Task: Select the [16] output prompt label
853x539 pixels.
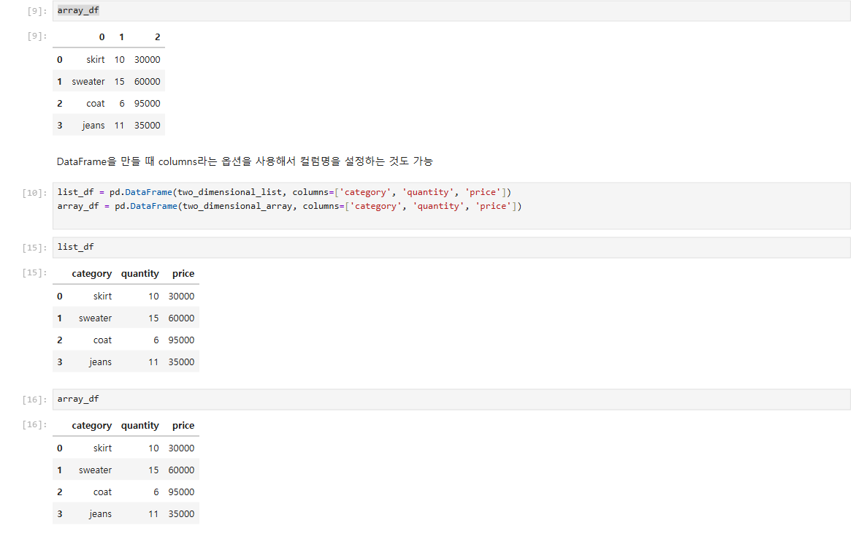Action: (34, 424)
